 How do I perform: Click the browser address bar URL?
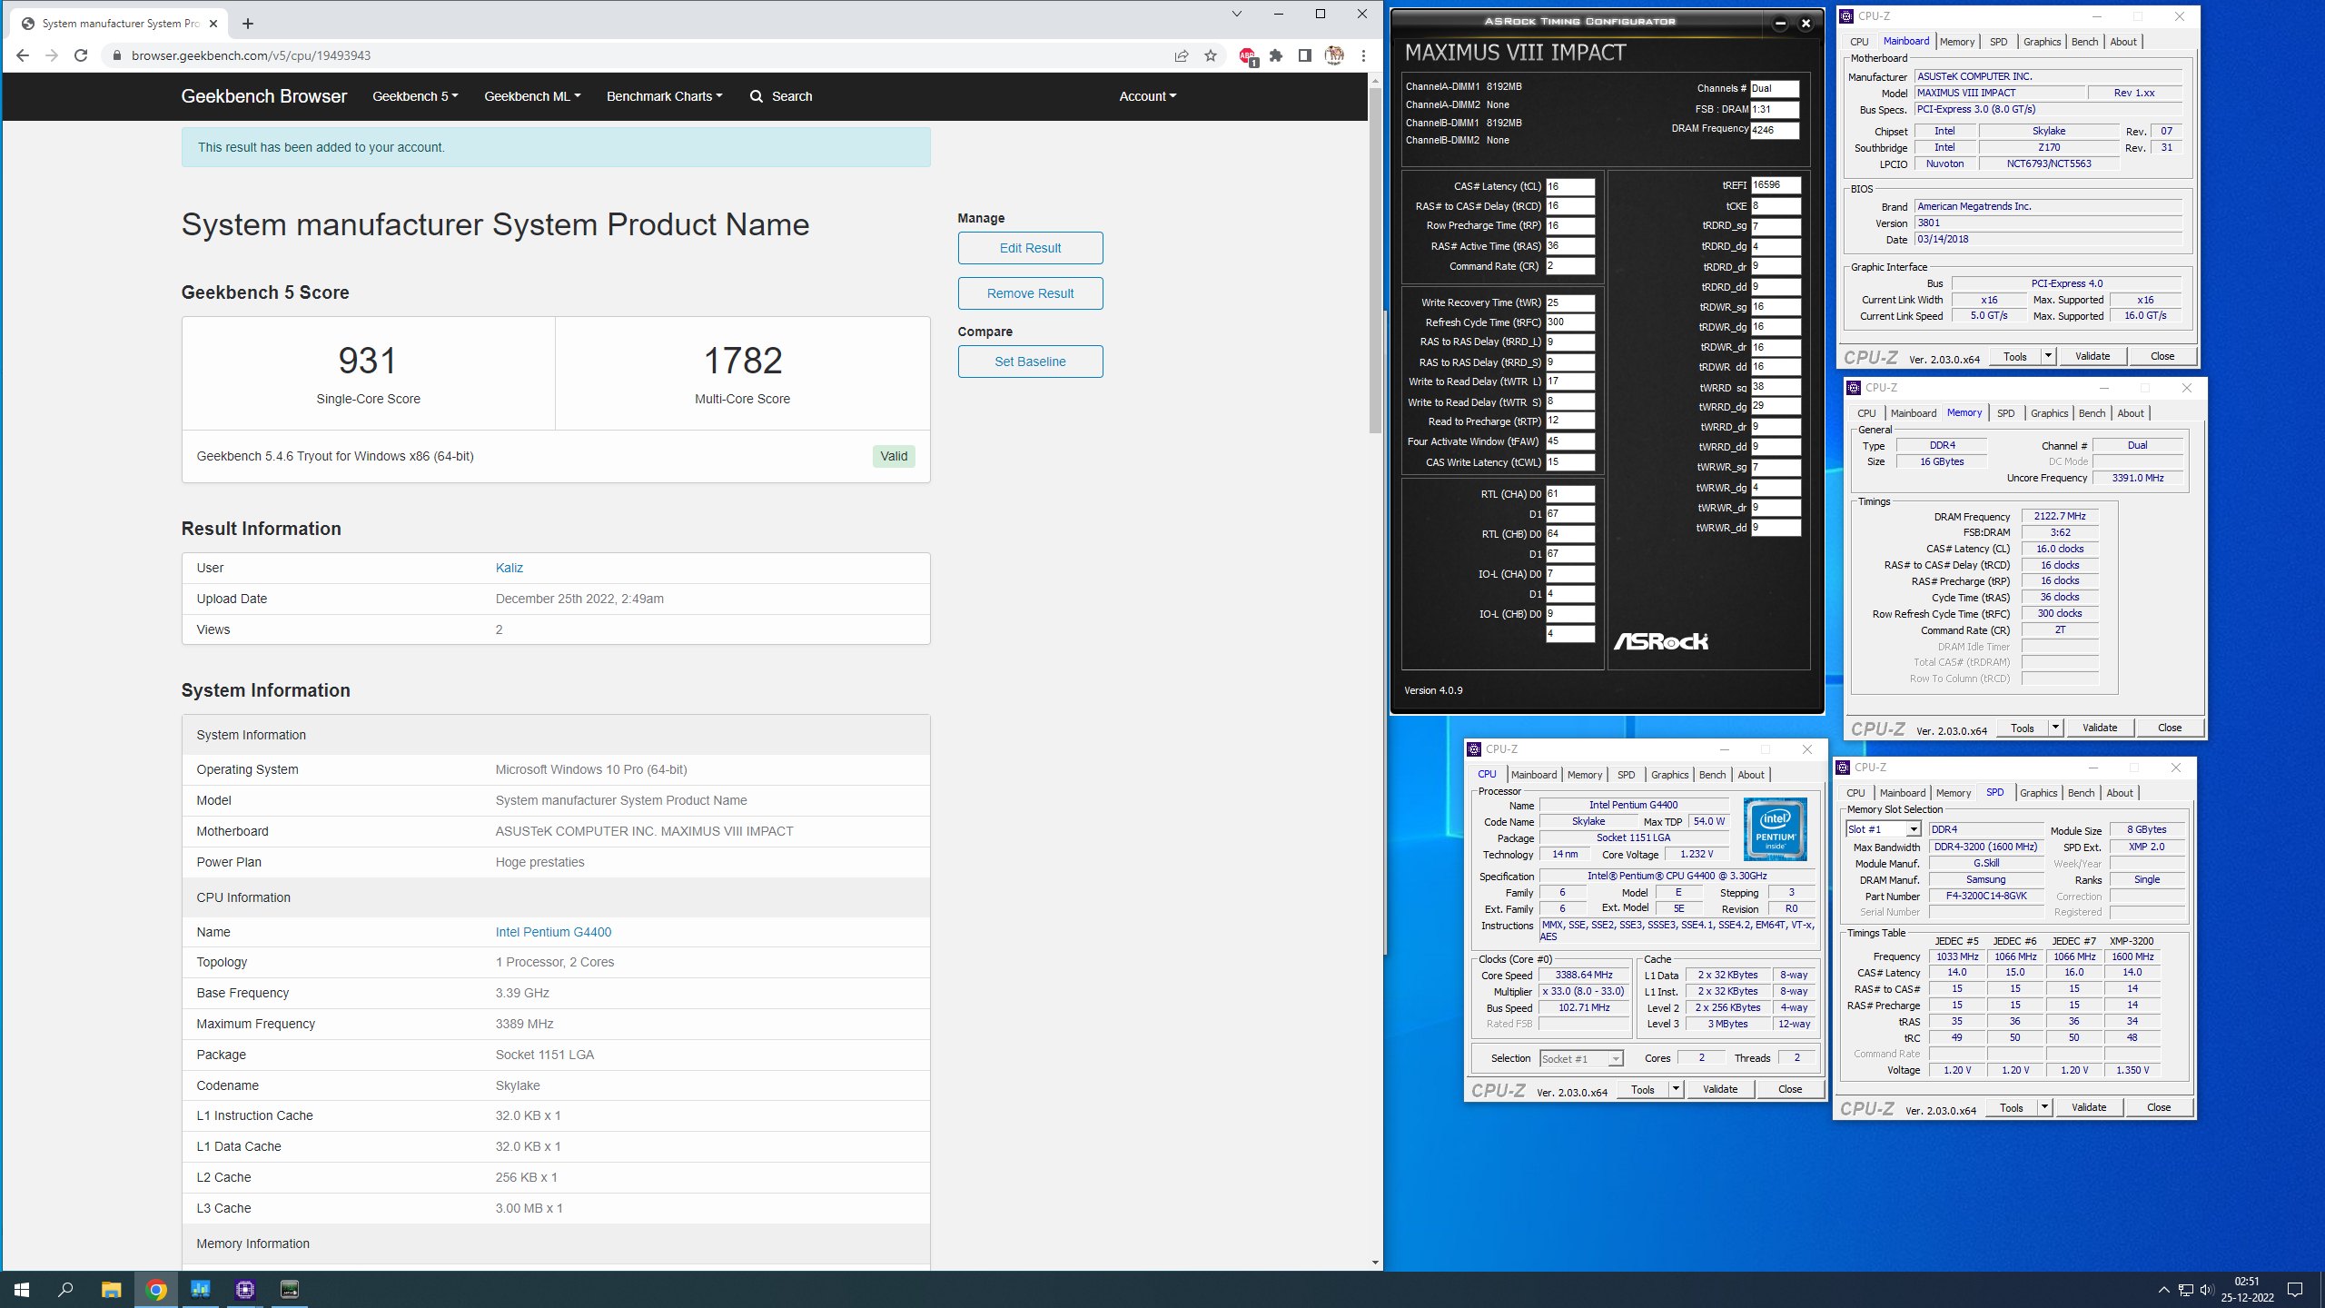click(x=251, y=55)
